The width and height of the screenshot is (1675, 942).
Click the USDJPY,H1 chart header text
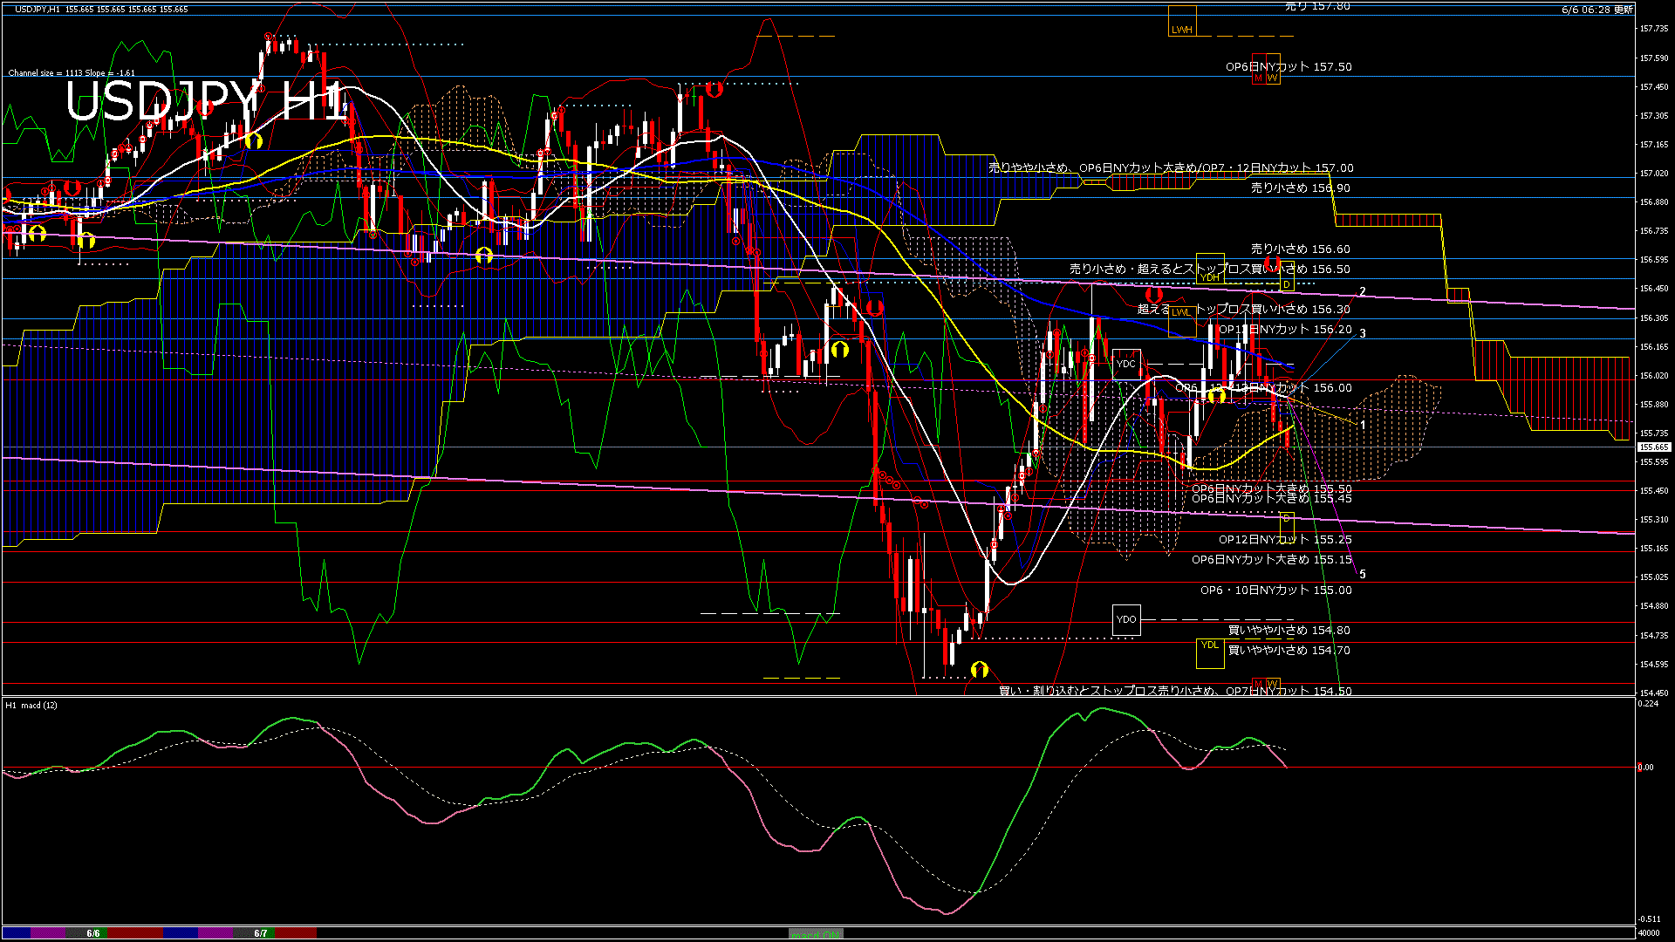click(x=38, y=10)
